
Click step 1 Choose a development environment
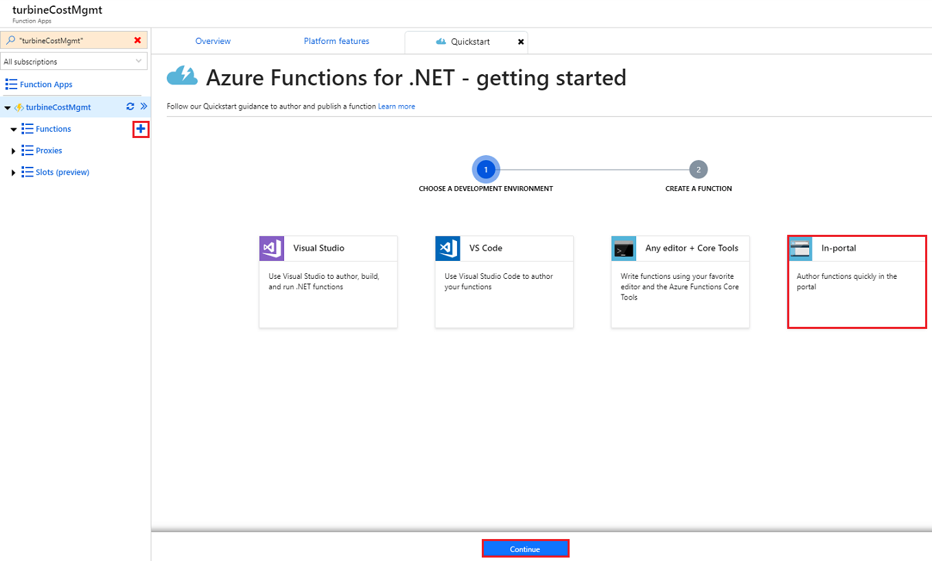(486, 169)
